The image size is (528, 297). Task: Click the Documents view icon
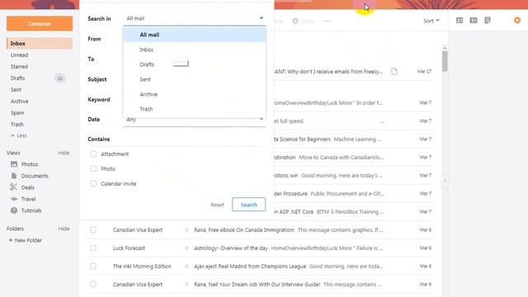(x=14, y=176)
